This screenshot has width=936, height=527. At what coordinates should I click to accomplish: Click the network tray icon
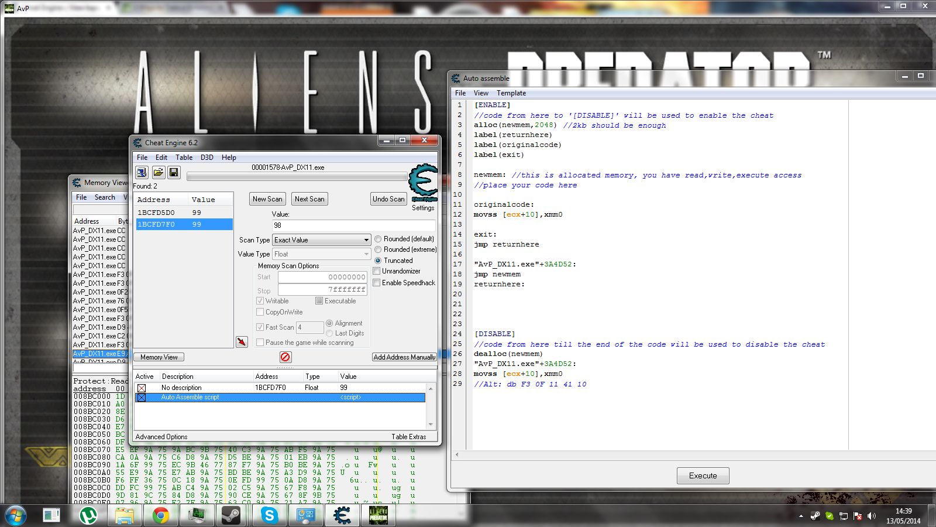[844, 516]
